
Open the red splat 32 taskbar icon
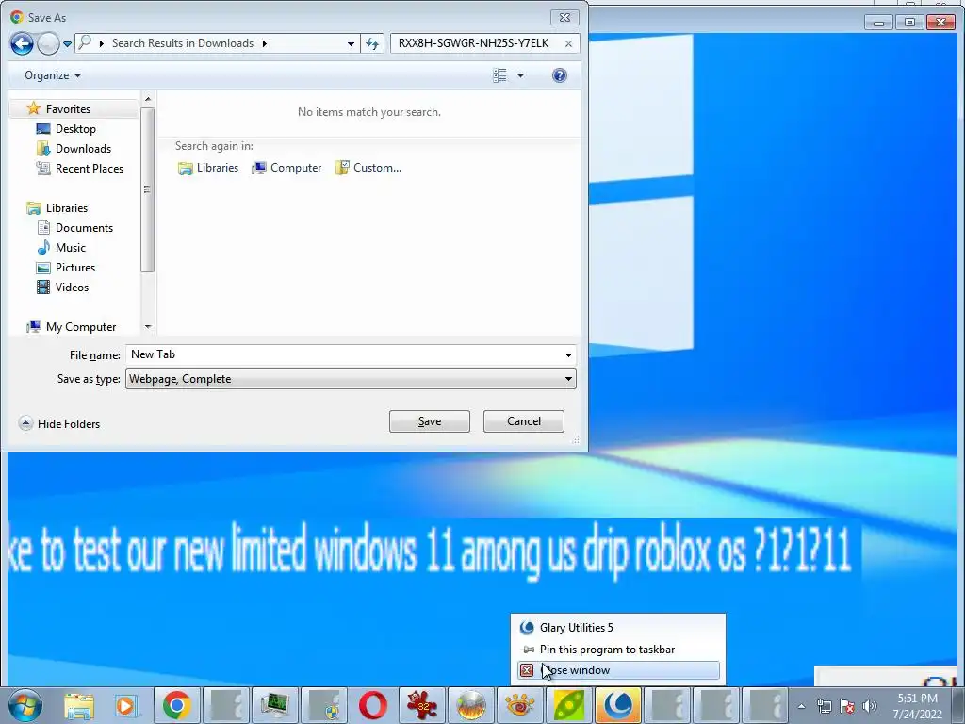[422, 705]
